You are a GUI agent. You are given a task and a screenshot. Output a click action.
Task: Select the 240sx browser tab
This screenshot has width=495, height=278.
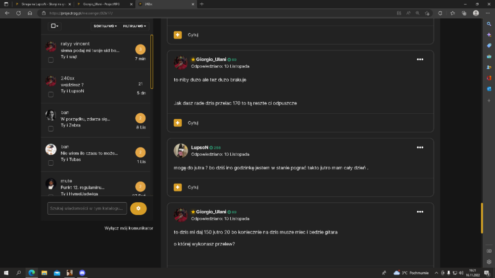(166, 4)
